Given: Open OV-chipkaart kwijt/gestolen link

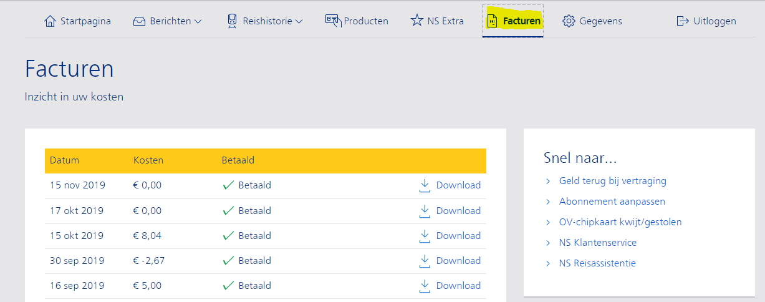Looking at the screenshot, I should (620, 222).
